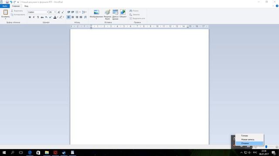Click the first-line indent marker on ruler
Viewport: 279px width, 156px height.
(91, 26)
